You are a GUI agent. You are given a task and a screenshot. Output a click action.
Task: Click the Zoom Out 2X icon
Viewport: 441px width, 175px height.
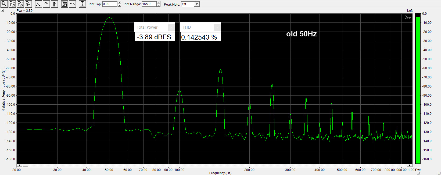20,4
